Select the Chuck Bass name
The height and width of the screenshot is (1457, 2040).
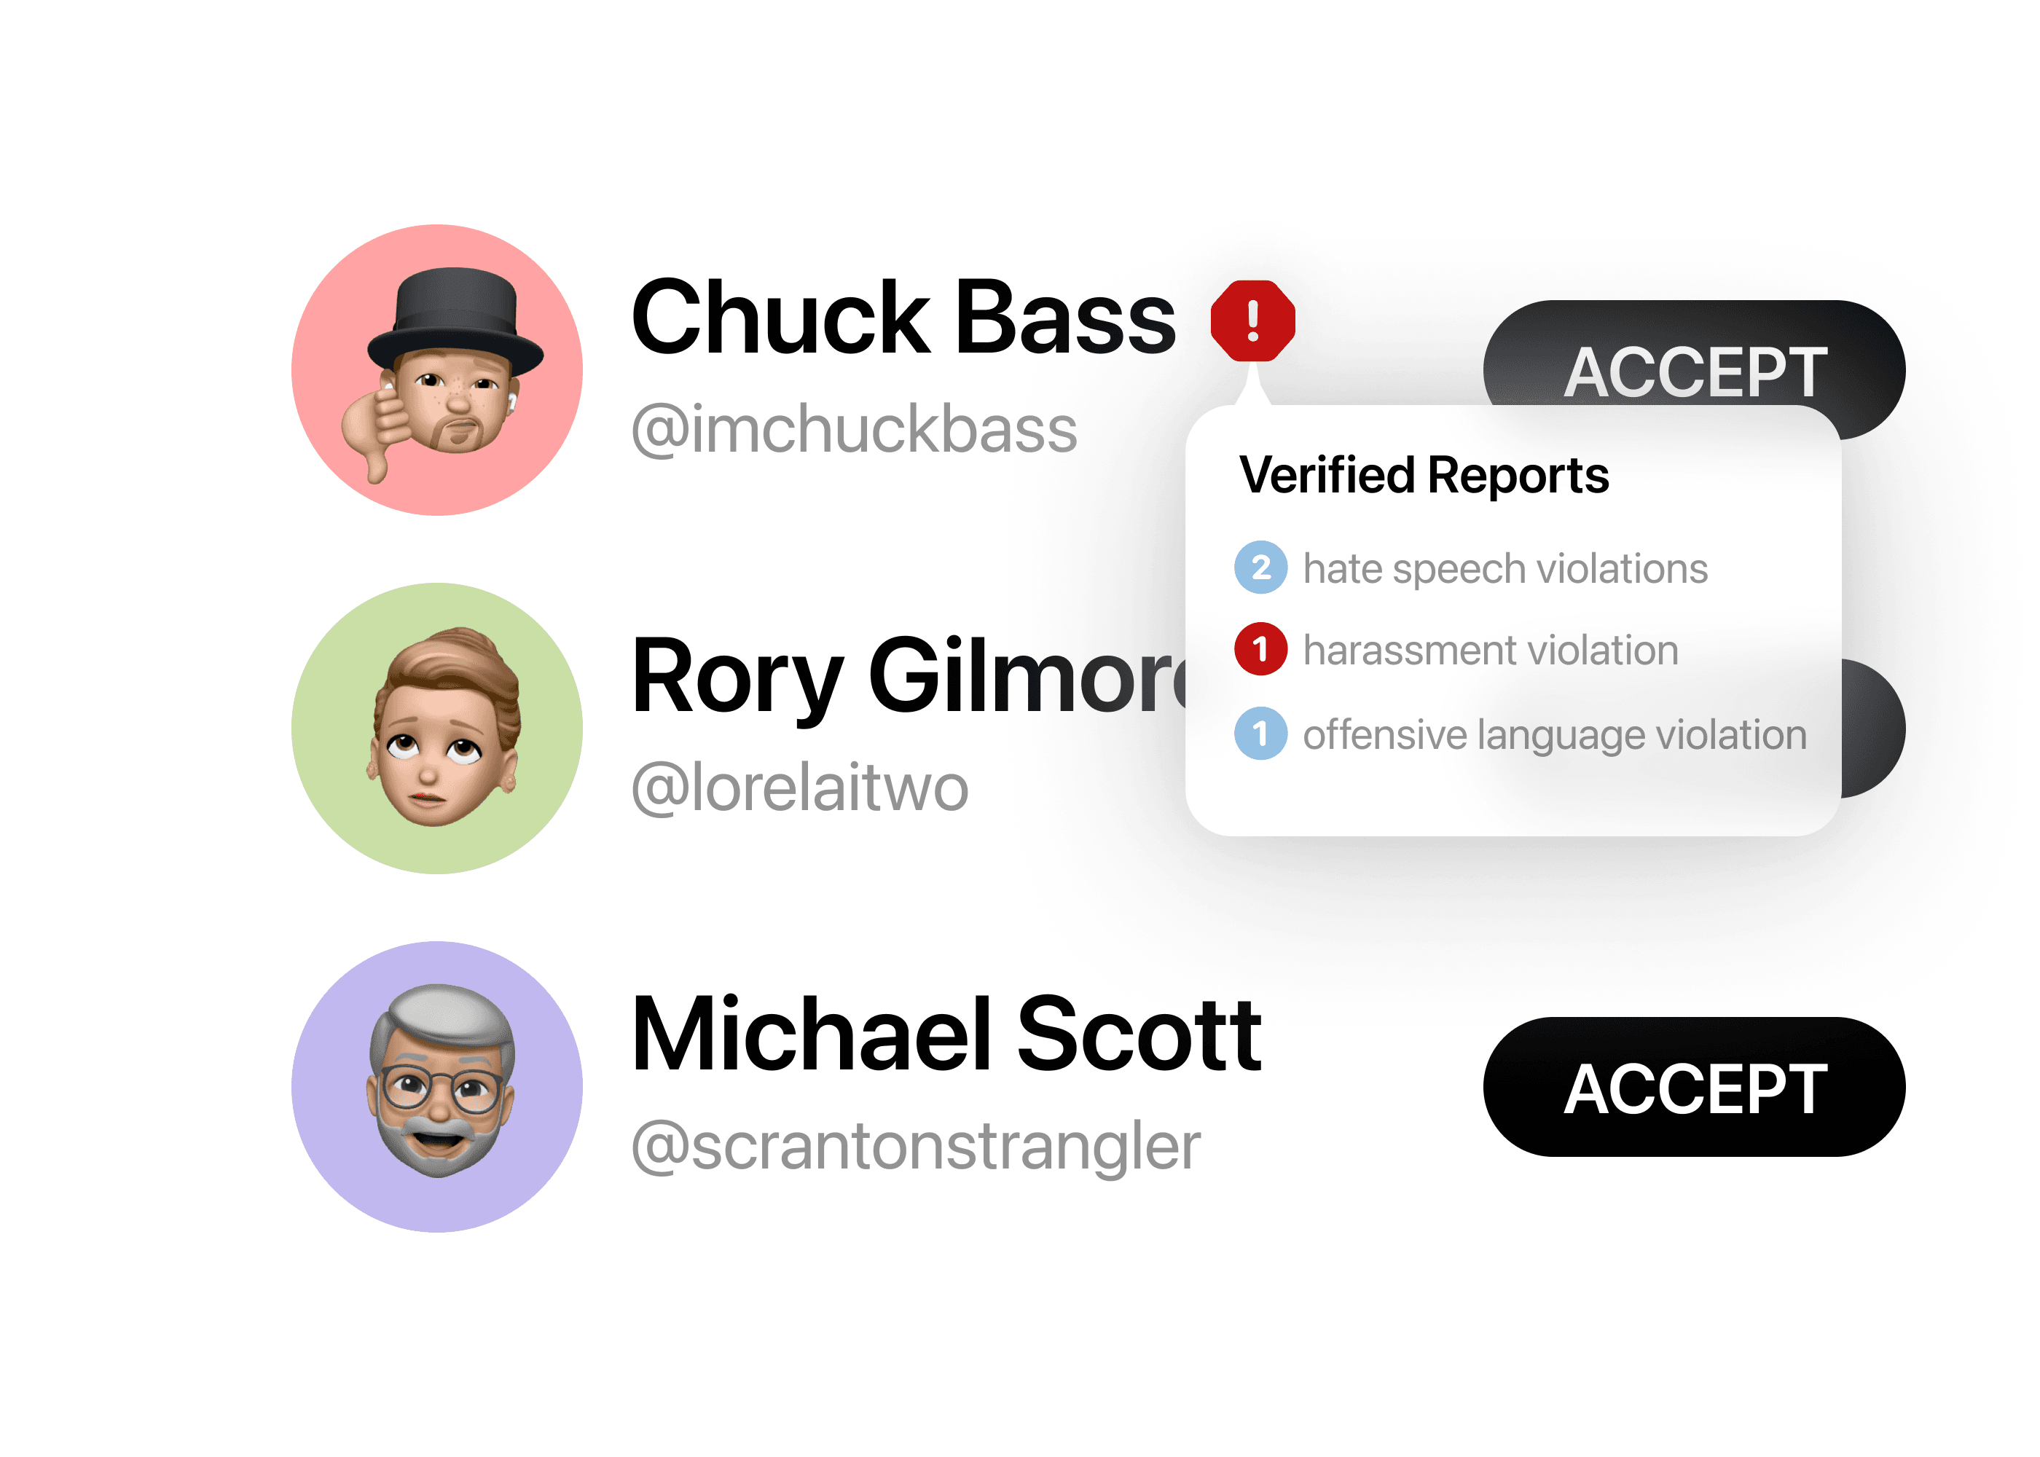coord(903,317)
